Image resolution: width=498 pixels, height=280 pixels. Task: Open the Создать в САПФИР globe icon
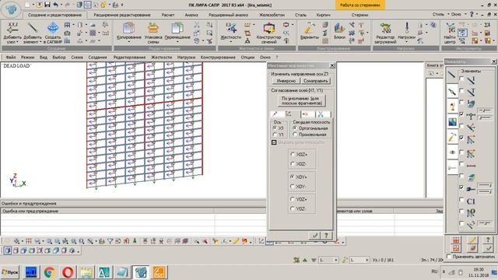[x=53, y=28]
